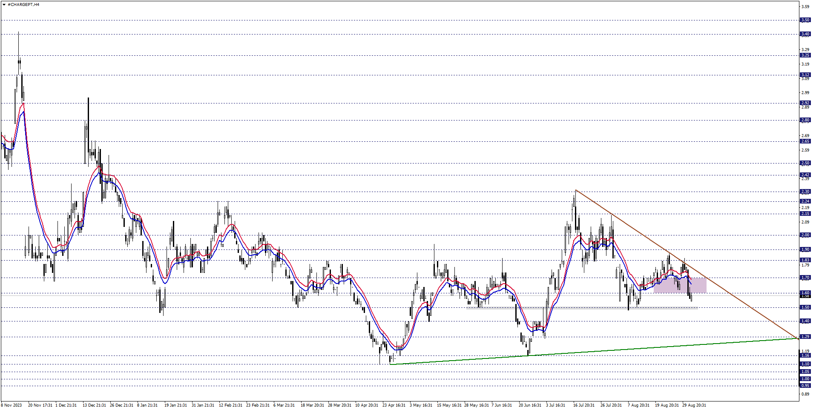Click the 18 Mar 20:31 time label
Screen dimensions: 816x410
[x=312, y=405]
